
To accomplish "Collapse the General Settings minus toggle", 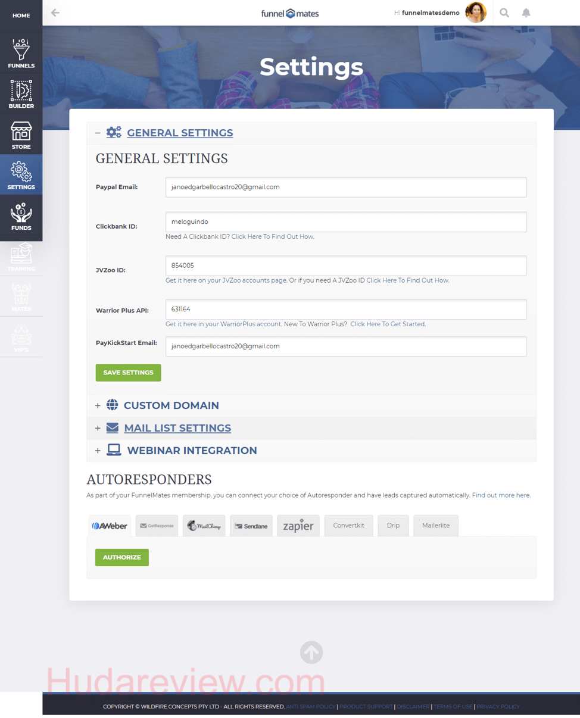I will (98, 133).
